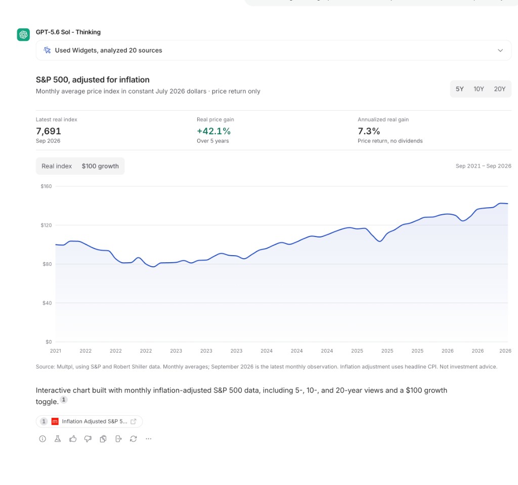Switch chart range to 10Y
518x485 pixels.
tap(479, 89)
